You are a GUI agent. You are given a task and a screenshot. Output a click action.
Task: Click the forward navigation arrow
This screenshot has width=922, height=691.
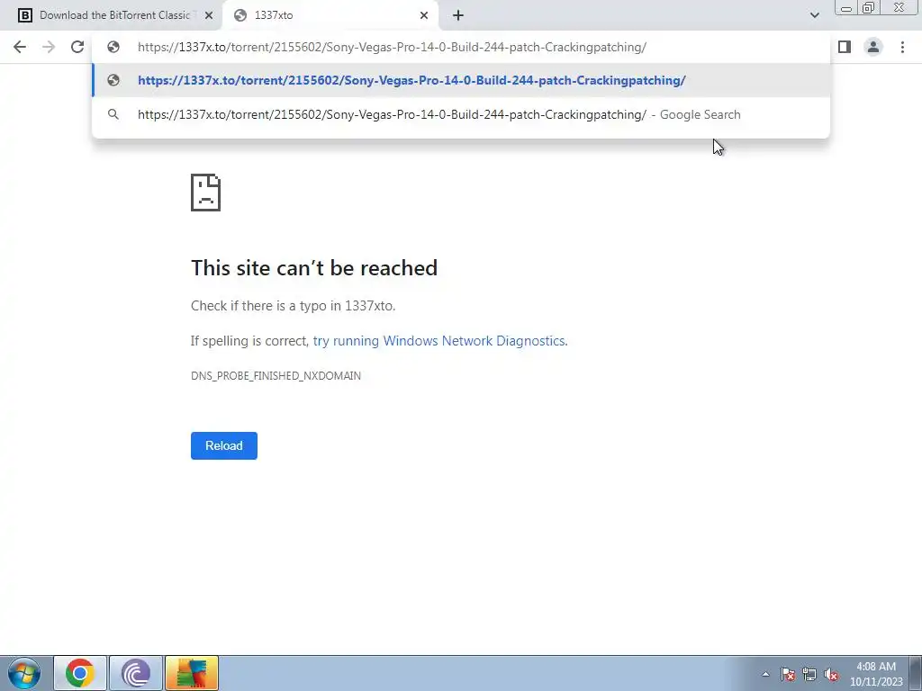click(49, 47)
